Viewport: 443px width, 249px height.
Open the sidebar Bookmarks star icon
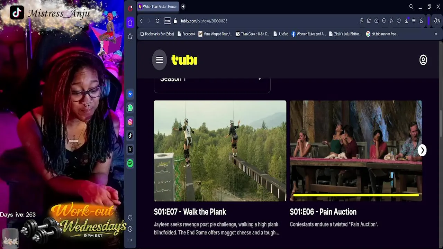[130, 36]
